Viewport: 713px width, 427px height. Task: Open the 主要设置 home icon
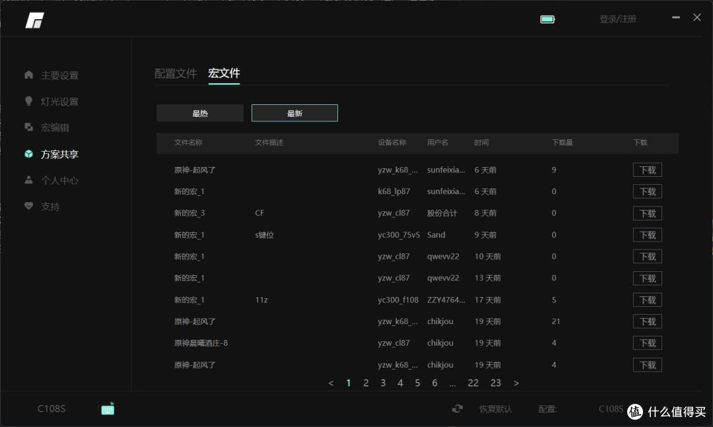[x=28, y=75]
